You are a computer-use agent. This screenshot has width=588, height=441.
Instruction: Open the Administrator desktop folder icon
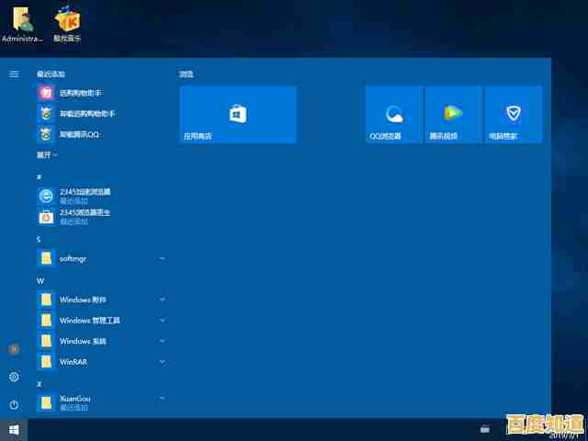click(x=22, y=23)
